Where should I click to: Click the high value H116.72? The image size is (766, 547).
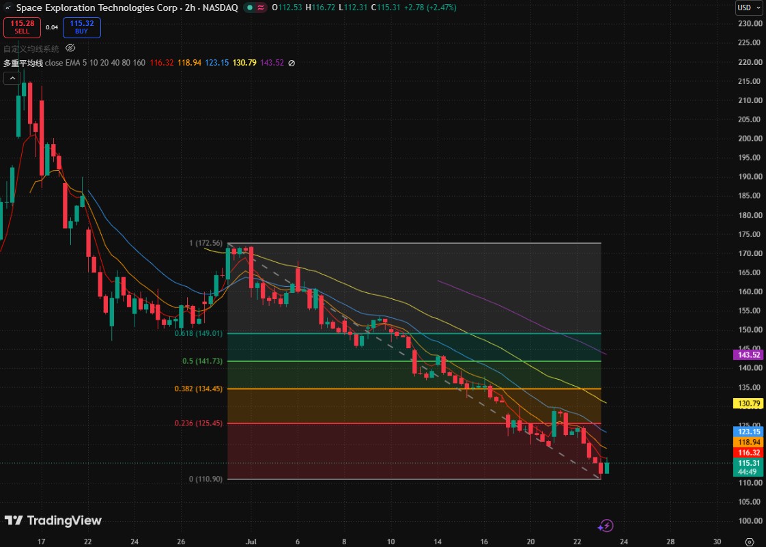pos(320,8)
